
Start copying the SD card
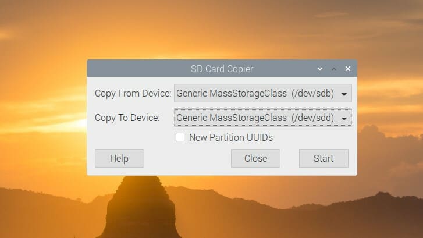(x=324, y=158)
